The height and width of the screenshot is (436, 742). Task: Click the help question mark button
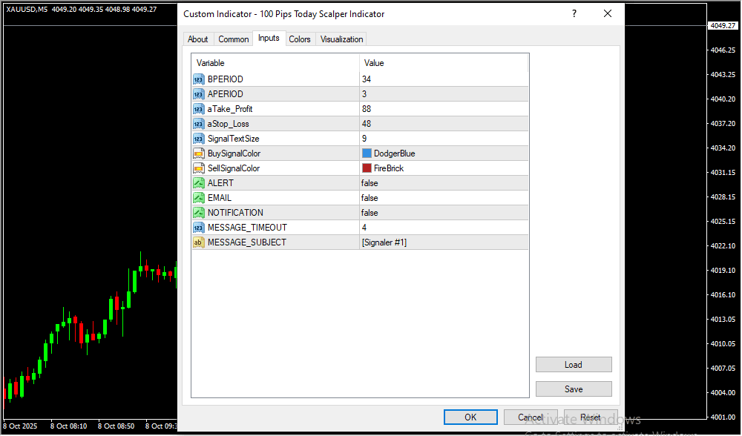coord(574,14)
